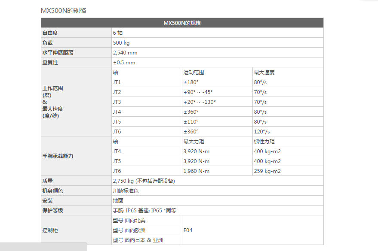
Task: Select the 手腕承载能力 row label
Action: click(58, 156)
